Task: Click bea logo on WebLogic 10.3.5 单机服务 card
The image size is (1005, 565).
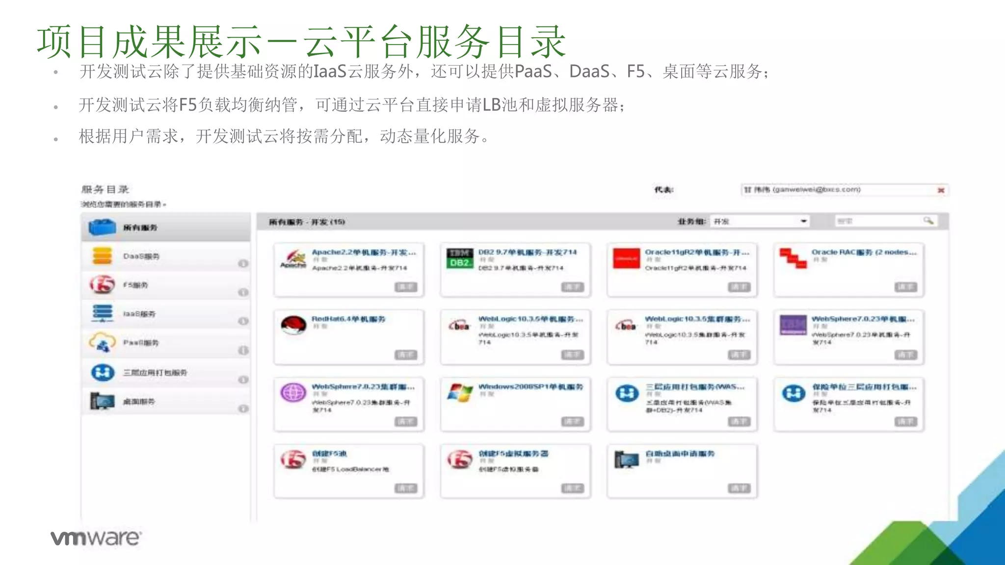Action: (460, 325)
